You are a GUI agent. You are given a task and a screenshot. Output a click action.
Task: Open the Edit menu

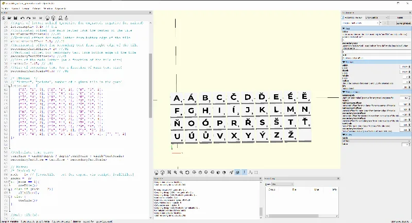click(x=15, y=9)
